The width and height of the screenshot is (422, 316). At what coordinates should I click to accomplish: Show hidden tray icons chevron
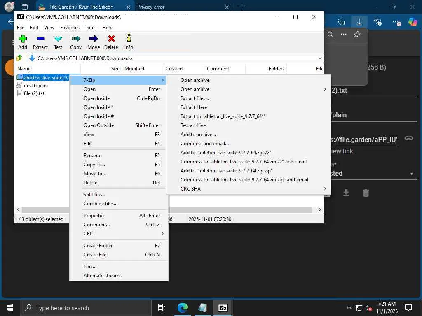(349, 308)
